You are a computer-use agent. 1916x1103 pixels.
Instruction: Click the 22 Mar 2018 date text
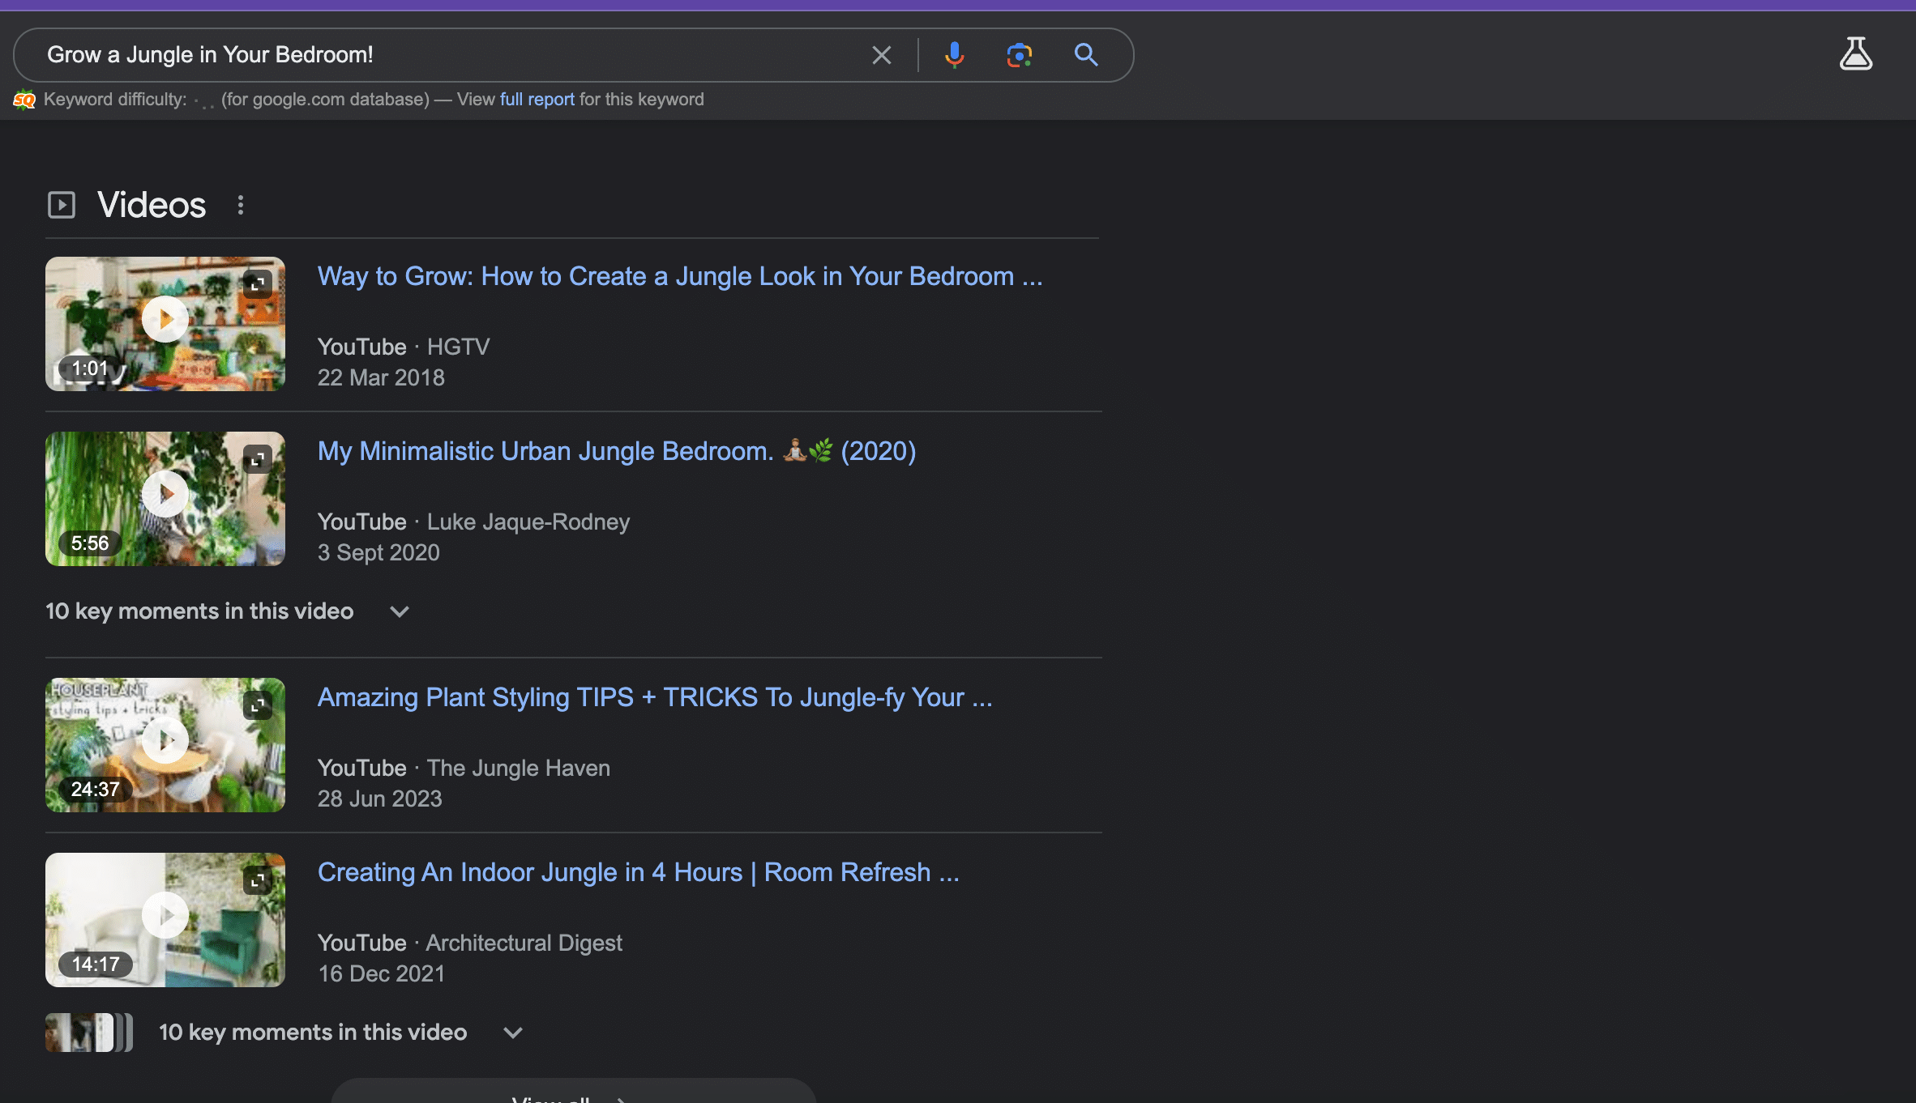[x=381, y=377]
